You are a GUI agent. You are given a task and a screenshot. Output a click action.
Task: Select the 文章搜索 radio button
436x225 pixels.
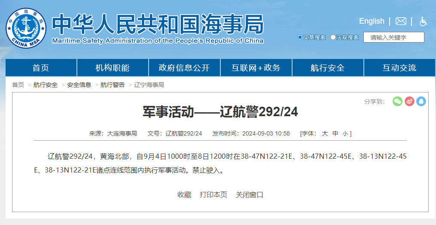(x=300, y=37)
